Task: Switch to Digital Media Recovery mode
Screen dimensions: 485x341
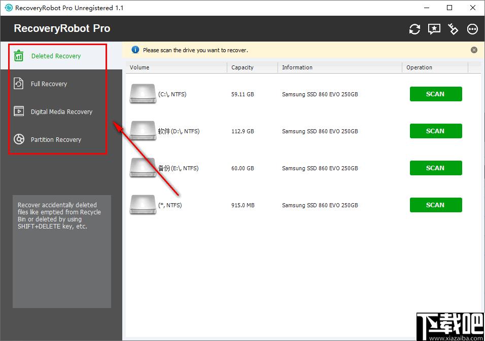Action: coord(61,111)
